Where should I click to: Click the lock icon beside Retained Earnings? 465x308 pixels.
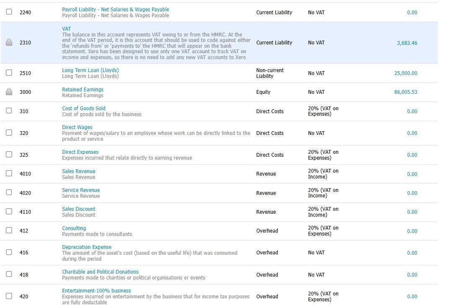(9, 92)
